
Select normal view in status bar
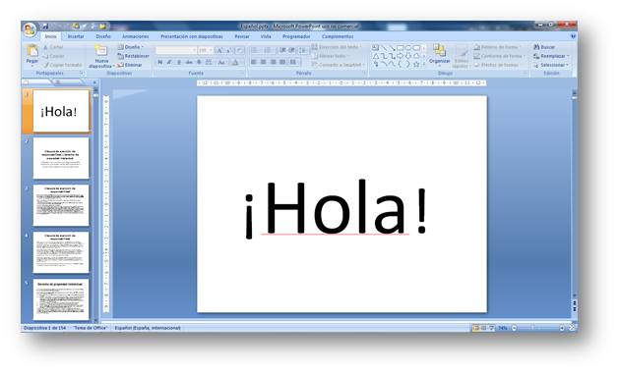pos(475,328)
